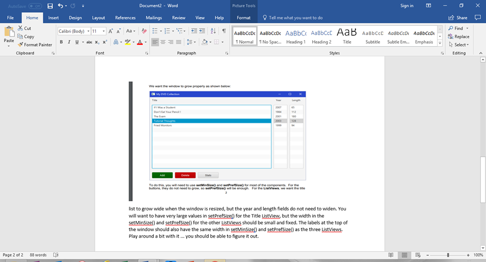The width and height of the screenshot is (486, 262).
Task: Toggle Print Layout view
Action: pyautogui.click(x=404, y=255)
